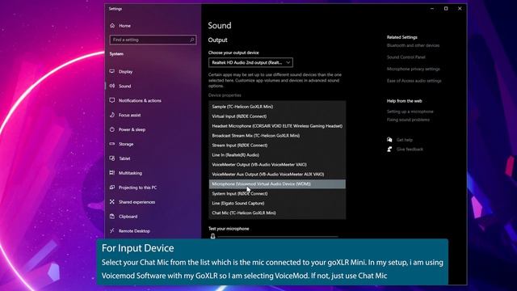Click the Tablet icon in sidebar

coord(112,158)
